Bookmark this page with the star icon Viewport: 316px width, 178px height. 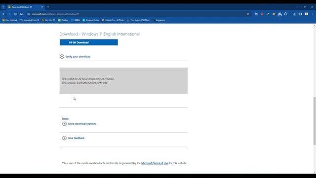point(248,14)
